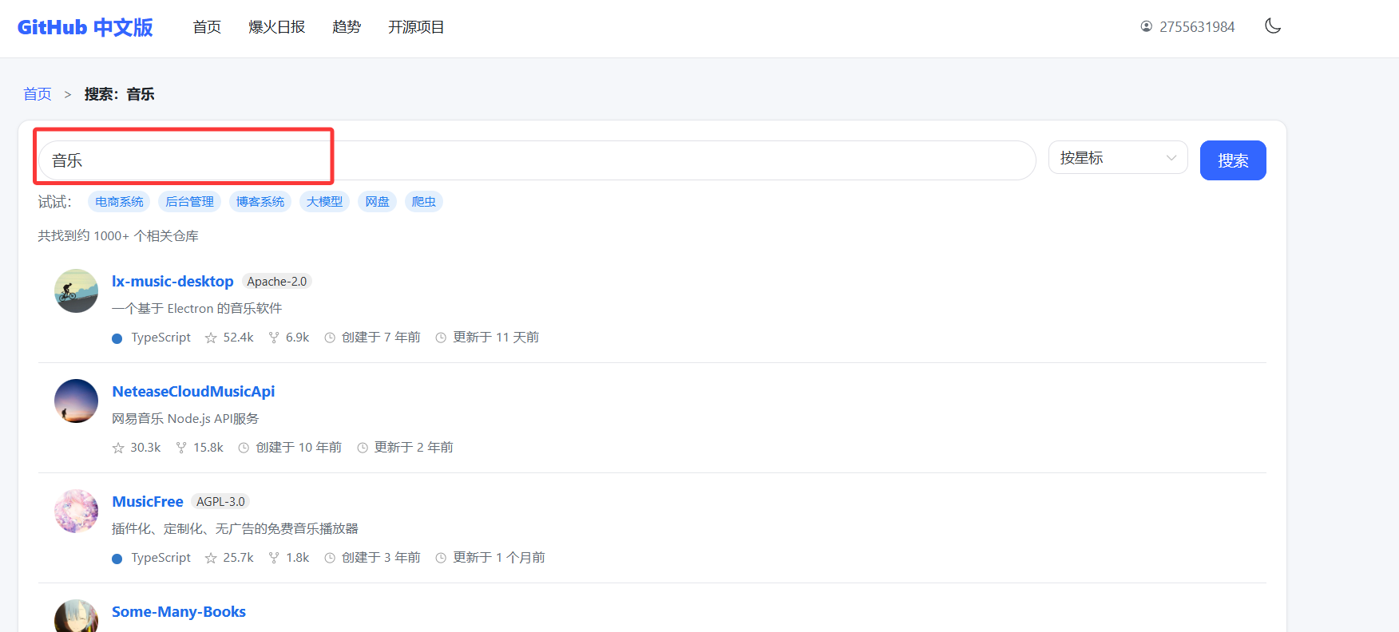Screen dimensions: 1399x632
Task: Click the star icon for MusicFree
Action: pyautogui.click(x=211, y=558)
